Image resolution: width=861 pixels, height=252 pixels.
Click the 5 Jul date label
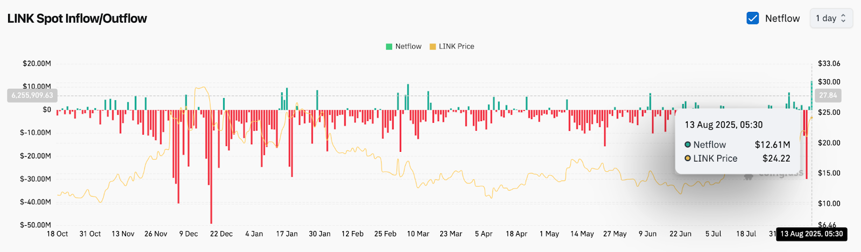click(714, 234)
